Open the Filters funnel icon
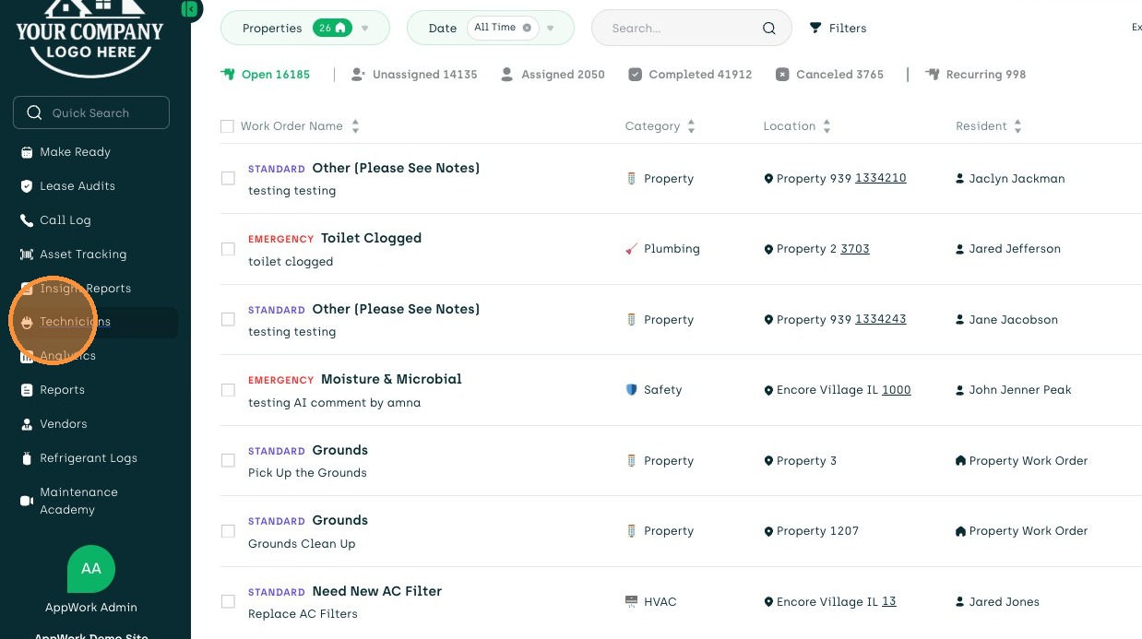Screen dimensions: 1142x639 pyautogui.click(x=815, y=29)
